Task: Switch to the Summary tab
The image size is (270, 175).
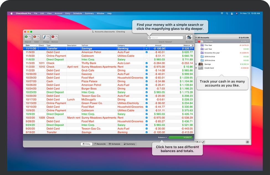Action: point(130,144)
